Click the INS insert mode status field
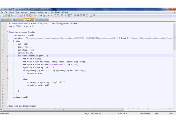The width and height of the screenshot is (176, 125). (x=171, y=113)
